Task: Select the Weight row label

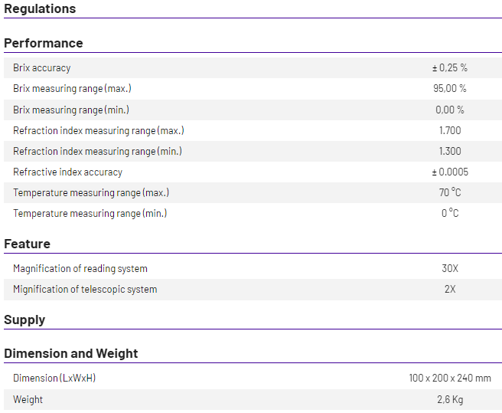Action: pos(28,399)
